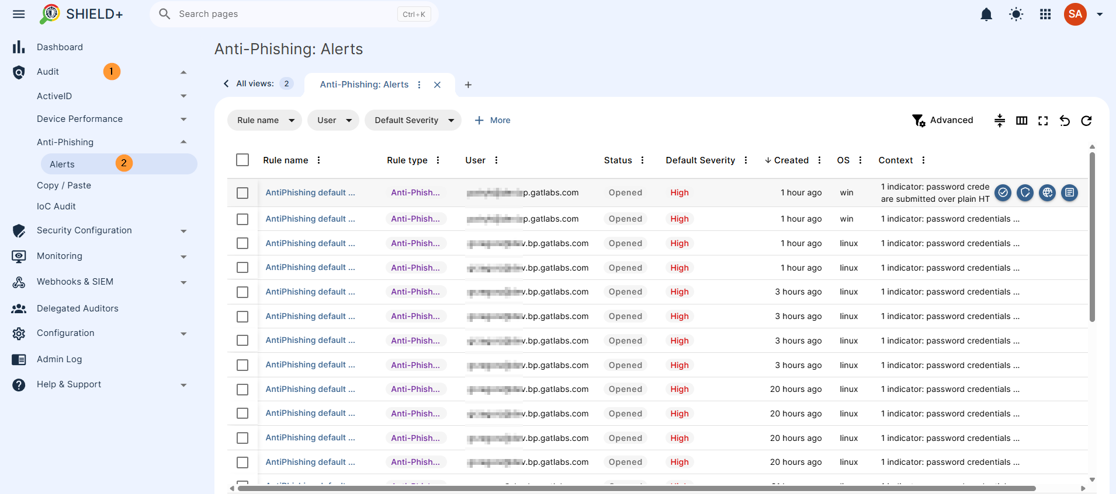Image resolution: width=1116 pixels, height=494 pixels.
Task: Open the notifications bell
Action: coord(986,14)
